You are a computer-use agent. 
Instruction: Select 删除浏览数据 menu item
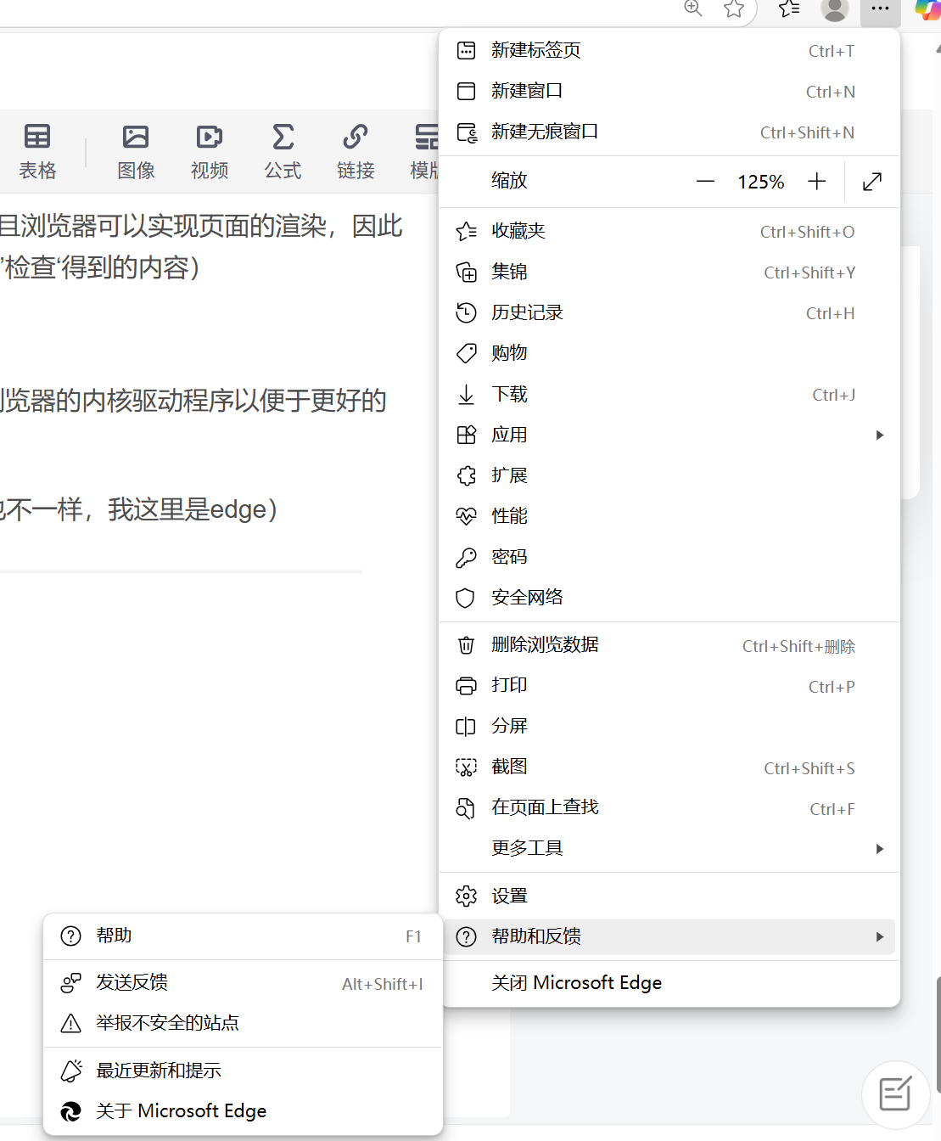669,646
